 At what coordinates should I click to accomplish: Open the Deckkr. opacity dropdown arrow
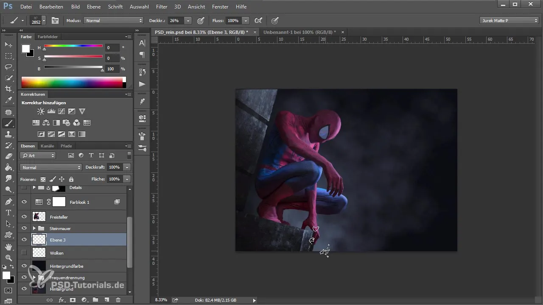coord(188,20)
